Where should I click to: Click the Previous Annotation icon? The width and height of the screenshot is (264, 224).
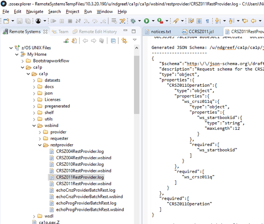(x=231, y=21)
